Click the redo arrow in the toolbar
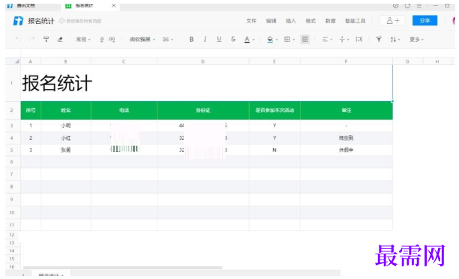Image resolution: width=459 pixels, height=279 pixels. [x=31, y=40]
